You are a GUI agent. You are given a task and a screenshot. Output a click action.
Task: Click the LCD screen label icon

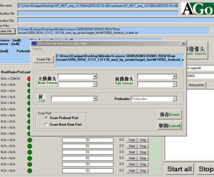[x=41, y=99]
